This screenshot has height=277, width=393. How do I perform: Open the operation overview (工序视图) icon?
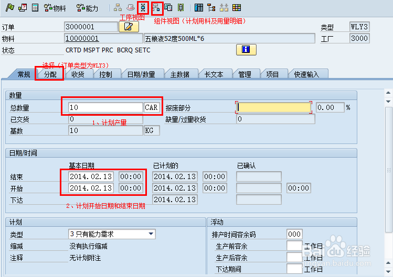[143, 7]
